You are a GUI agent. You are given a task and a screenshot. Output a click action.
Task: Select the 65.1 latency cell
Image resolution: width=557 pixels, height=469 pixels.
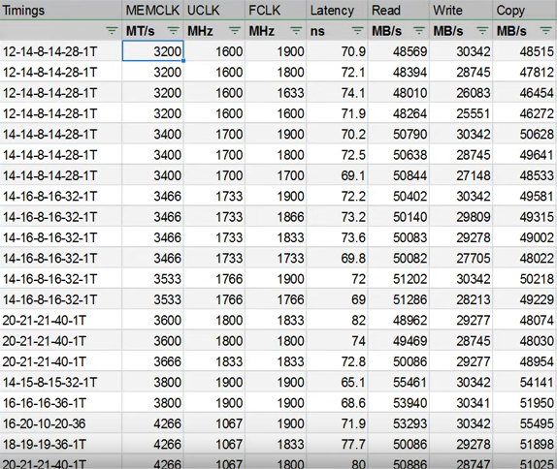click(337, 382)
